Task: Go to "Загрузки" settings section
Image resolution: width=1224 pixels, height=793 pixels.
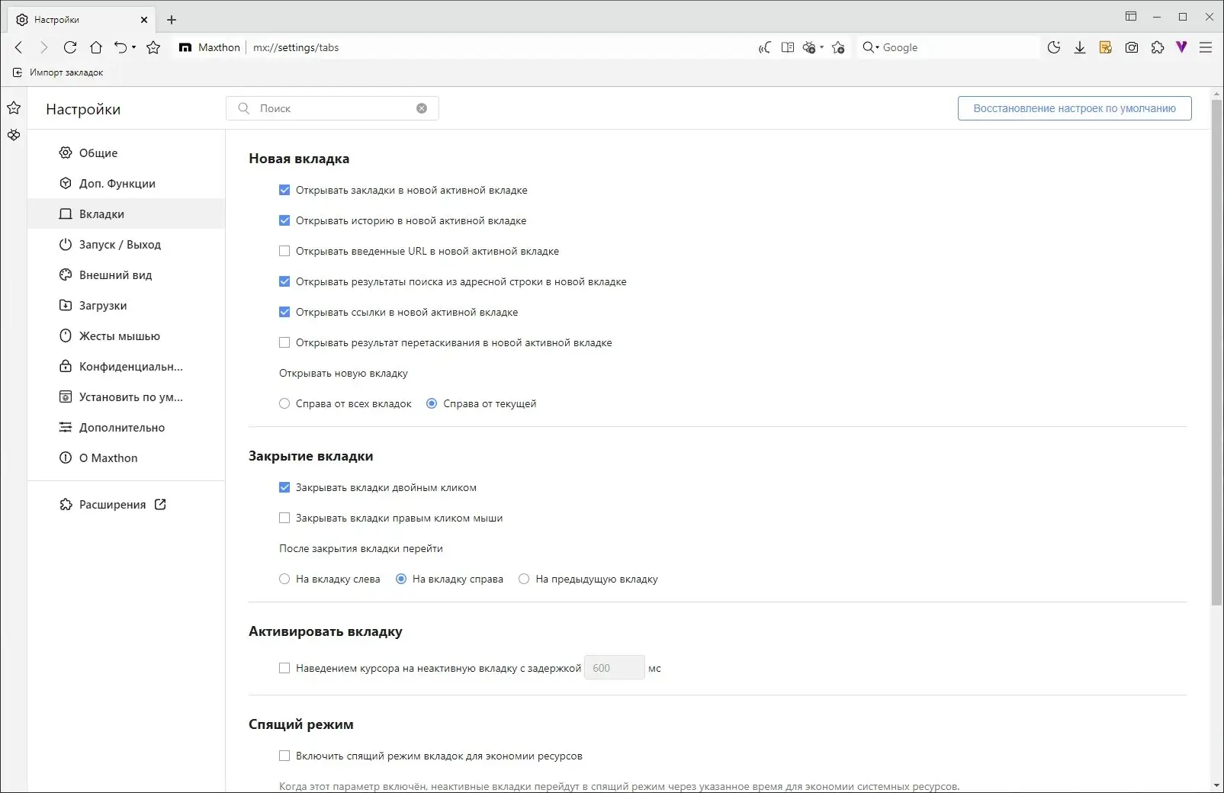Action: pyautogui.click(x=103, y=306)
